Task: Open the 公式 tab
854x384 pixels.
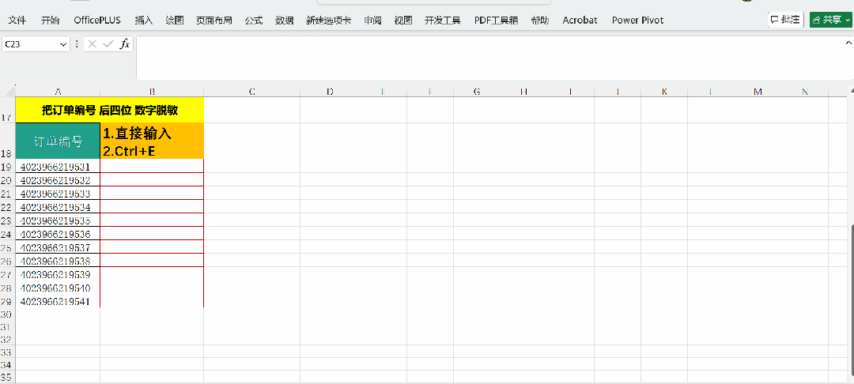Action: pos(253,20)
